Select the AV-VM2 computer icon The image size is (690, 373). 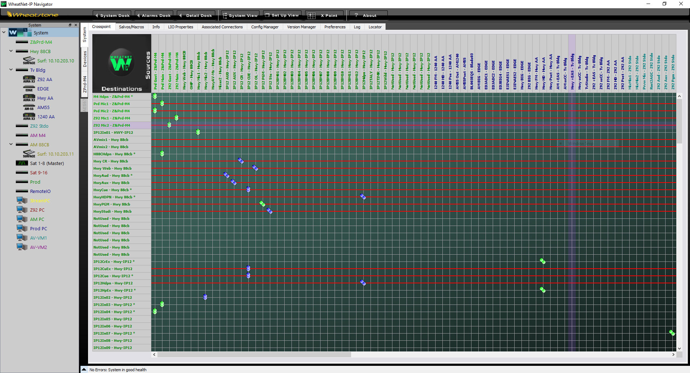(22, 247)
